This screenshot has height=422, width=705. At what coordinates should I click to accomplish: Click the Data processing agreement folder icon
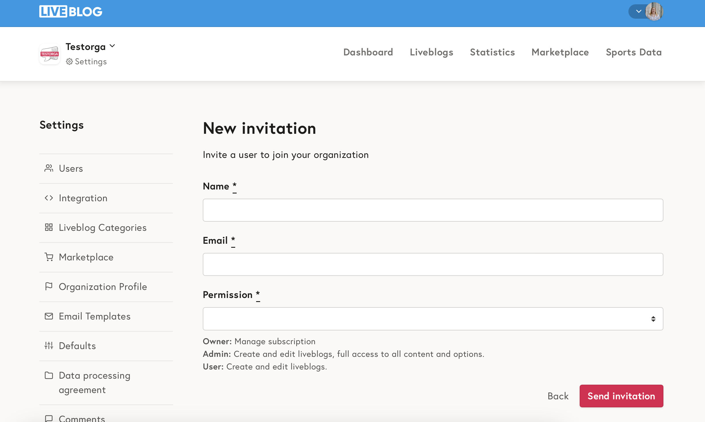point(49,375)
